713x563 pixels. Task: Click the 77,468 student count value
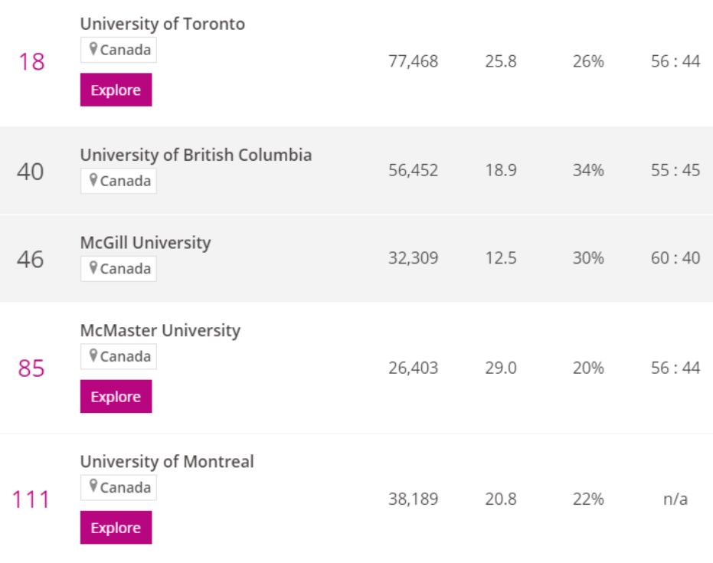coord(413,61)
